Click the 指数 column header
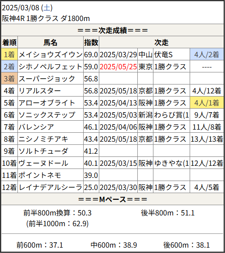 click(x=91, y=42)
